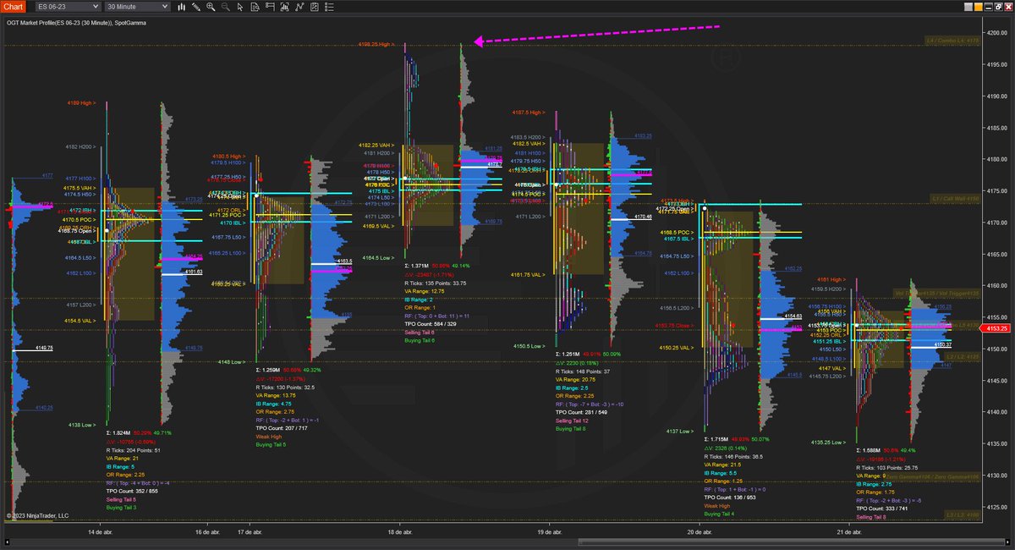Click the '17 de abr.' date label
1015x550 pixels.
(x=250, y=532)
